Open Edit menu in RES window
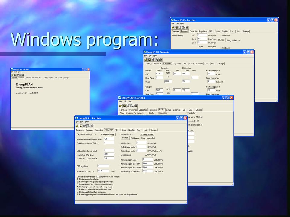Image resolution: width=290 pixels, height=217 pixels. pos(125,102)
